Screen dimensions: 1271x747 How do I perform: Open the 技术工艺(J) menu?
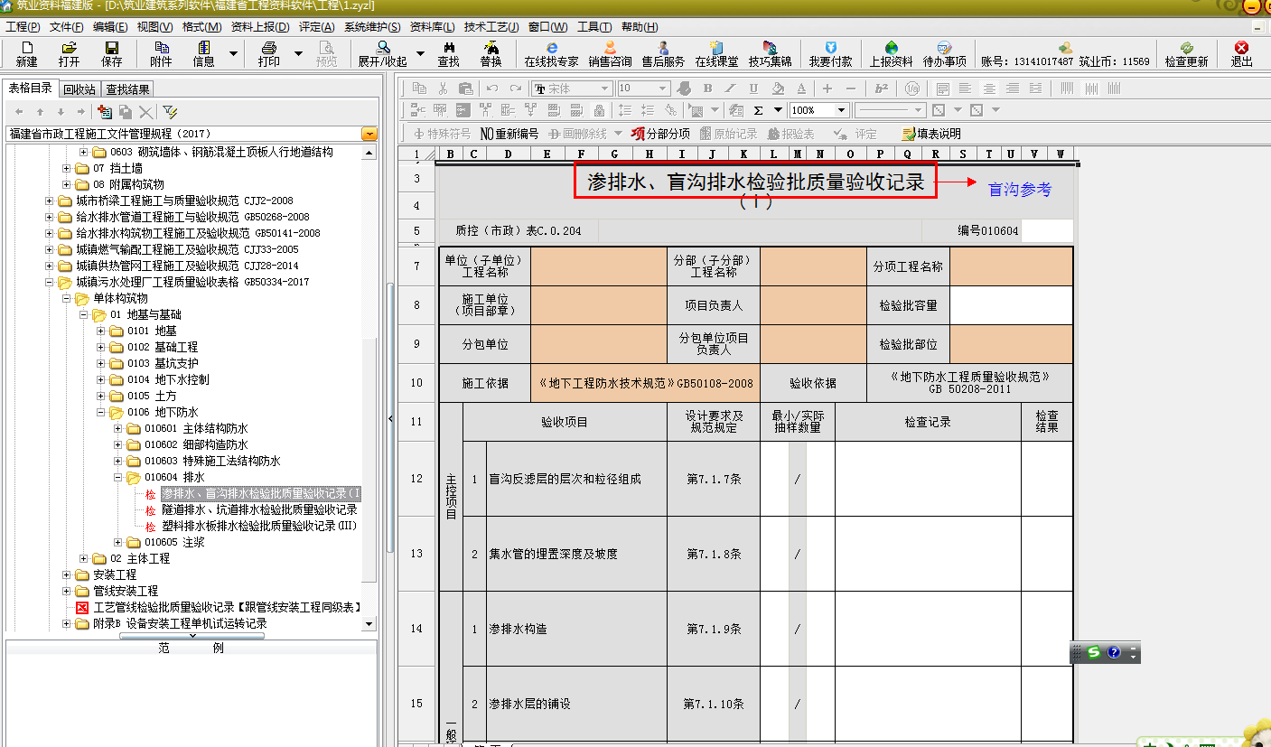(491, 27)
